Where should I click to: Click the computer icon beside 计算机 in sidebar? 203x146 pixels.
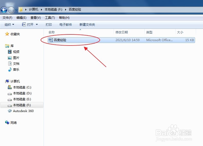[x=7, y=81]
